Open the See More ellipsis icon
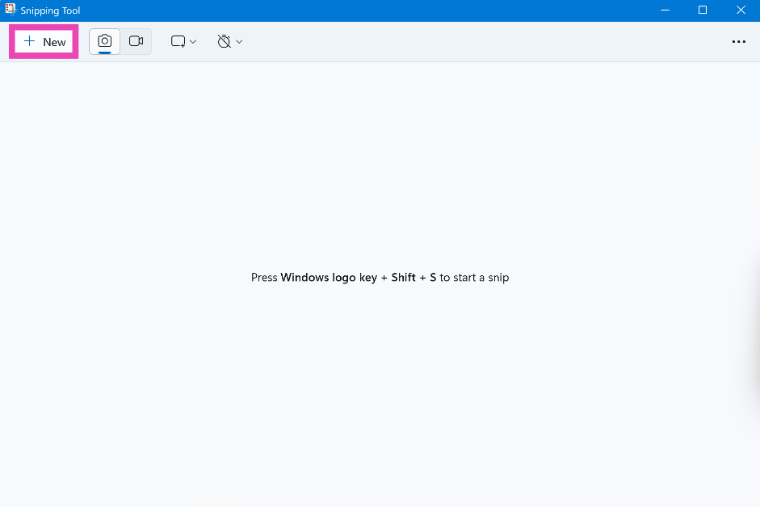The width and height of the screenshot is (760, 507). 739,41
